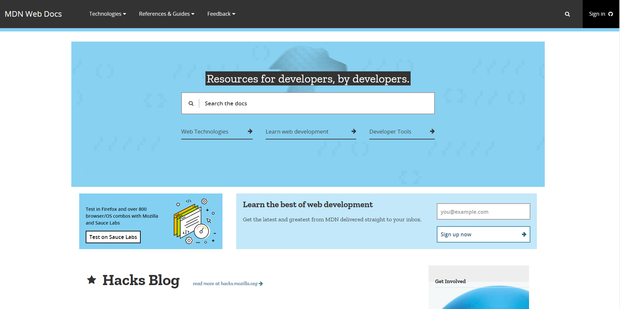Open the Technologies dropdown menu
The width and height of the screenshot is (620, 309).
pos(108,14)
